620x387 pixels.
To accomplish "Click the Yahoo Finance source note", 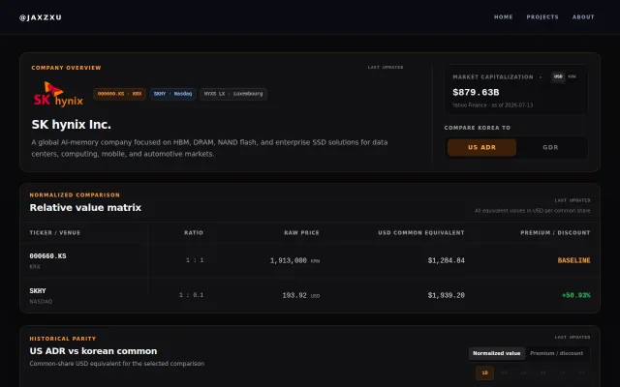I will tap(493, 105).
